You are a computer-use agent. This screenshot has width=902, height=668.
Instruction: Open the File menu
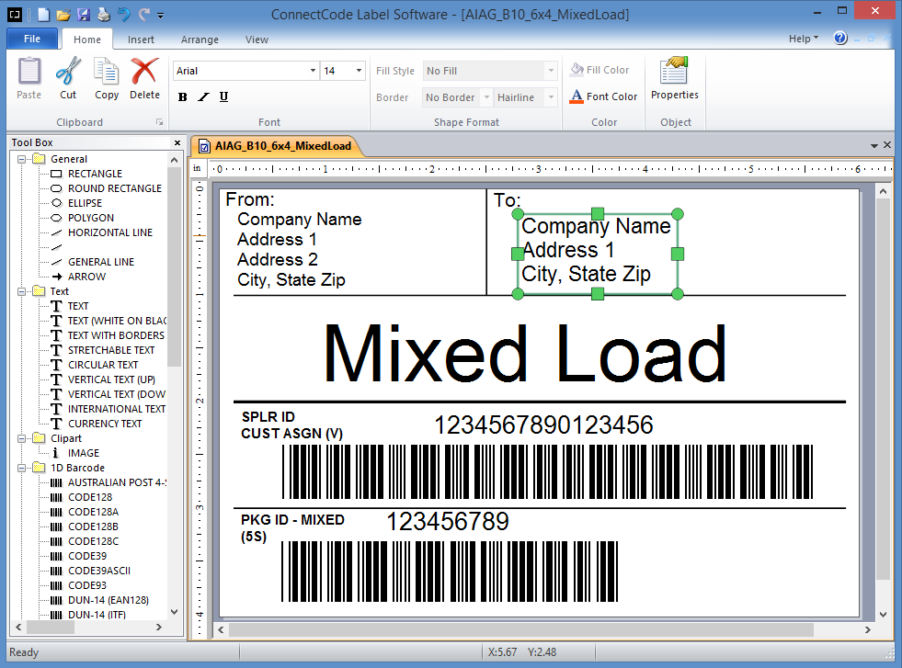tap(32, 39)
